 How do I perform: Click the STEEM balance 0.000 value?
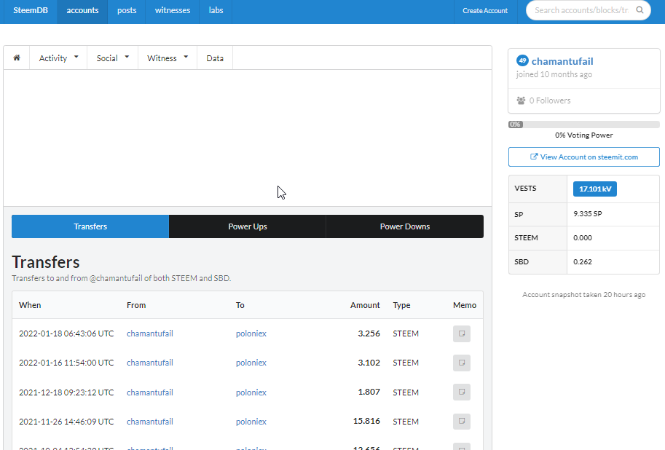tap(583, 238)
